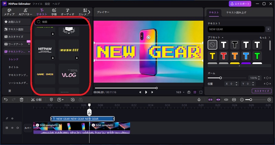
Task: Fit the timeline to window
Action: (x=234, y=100)
